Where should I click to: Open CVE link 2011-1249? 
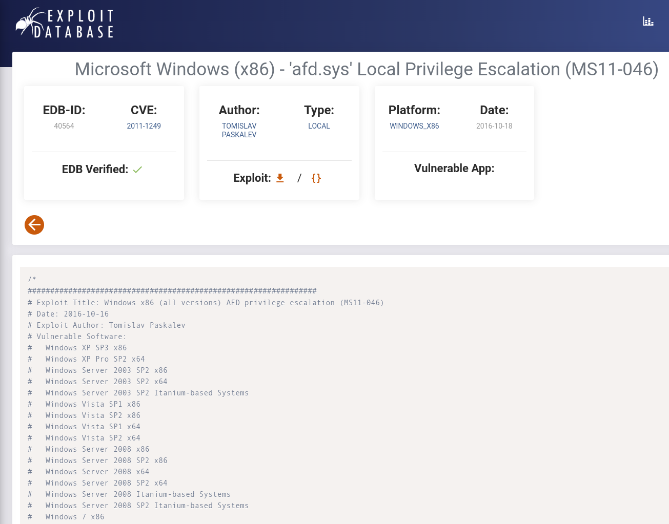pyautogui.click(x=144, y=126)
